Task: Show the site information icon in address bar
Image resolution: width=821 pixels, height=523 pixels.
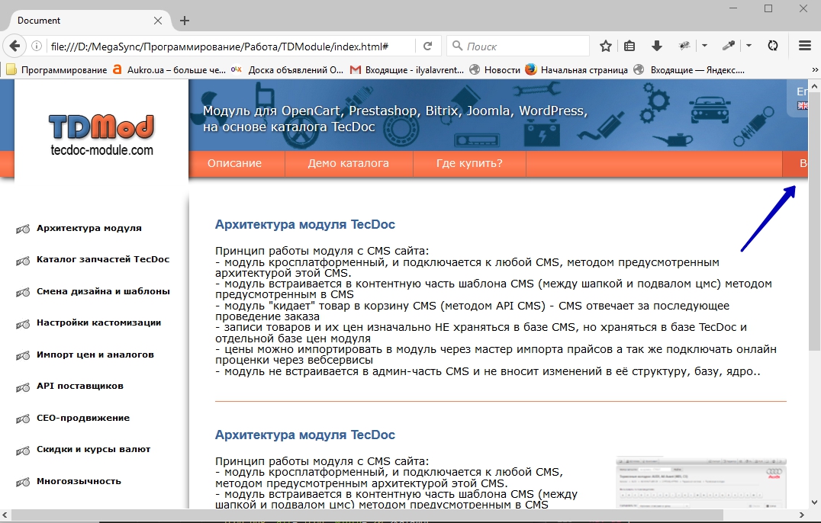Action: pyautogui.click(x=37, y=46)
